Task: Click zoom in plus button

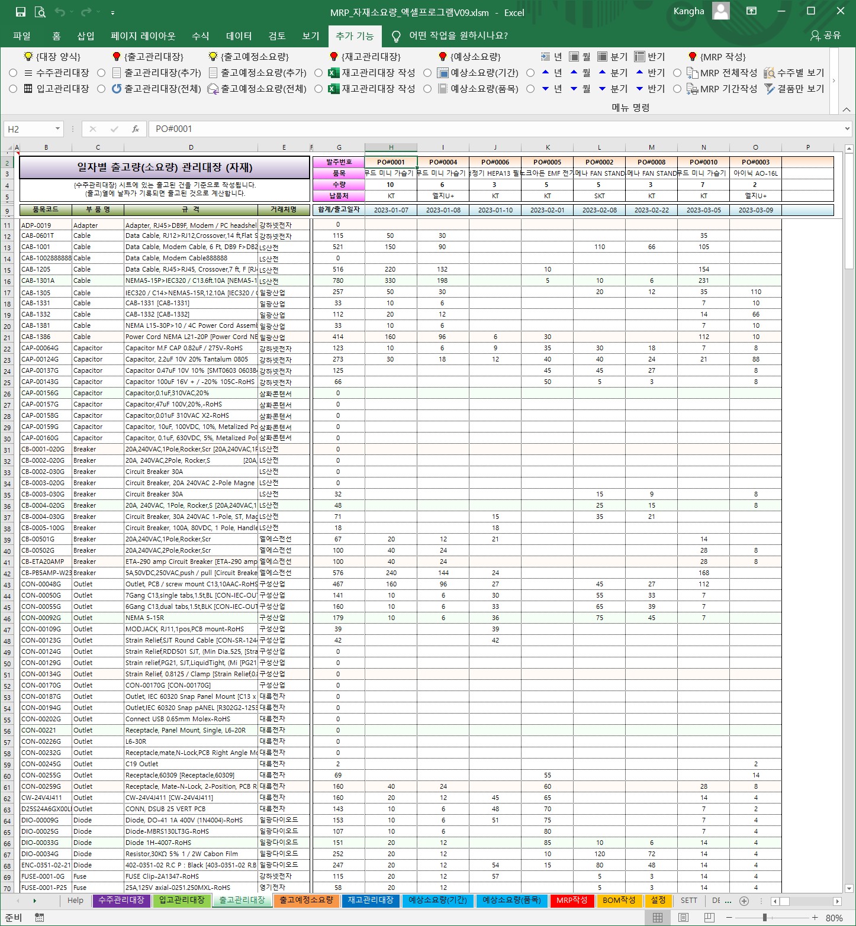Action: point(815,918)
